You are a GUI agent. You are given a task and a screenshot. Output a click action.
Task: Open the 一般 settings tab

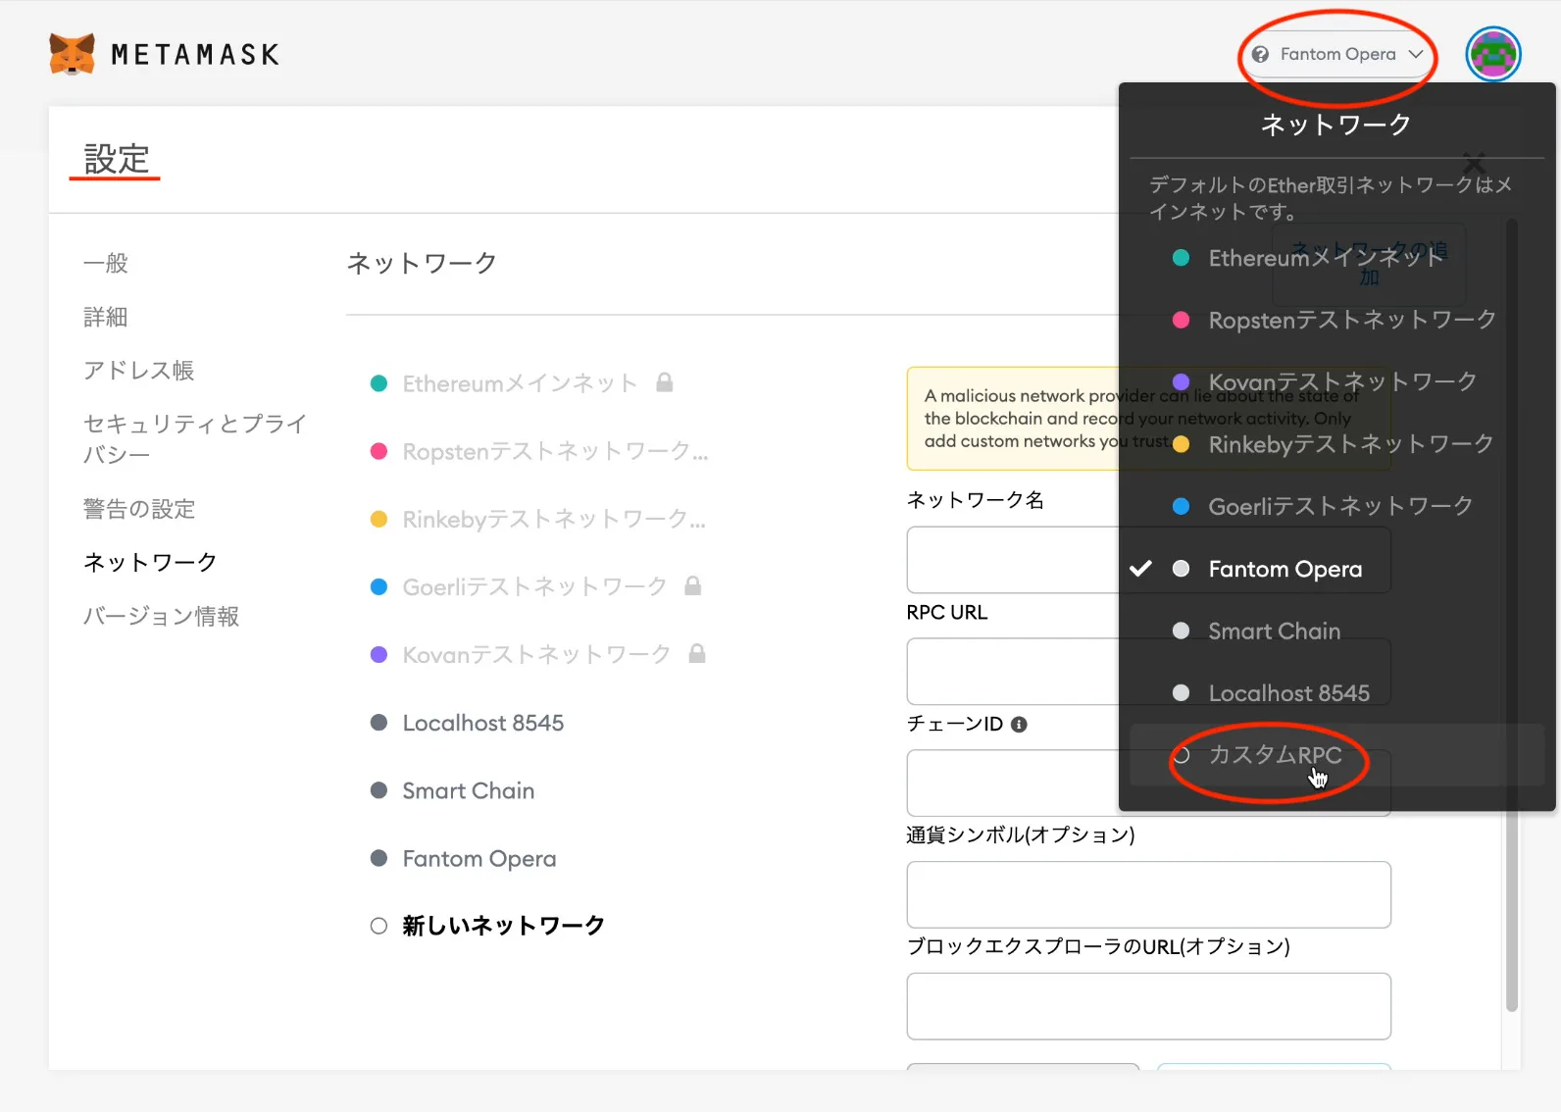(x=106, y=263)
